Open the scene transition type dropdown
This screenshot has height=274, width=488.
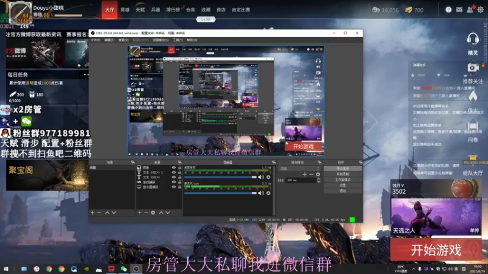click(x=300, y=169)
